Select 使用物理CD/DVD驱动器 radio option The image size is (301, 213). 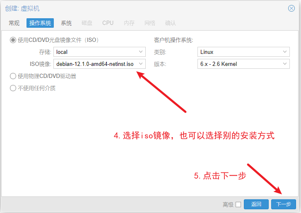(13, 76)
